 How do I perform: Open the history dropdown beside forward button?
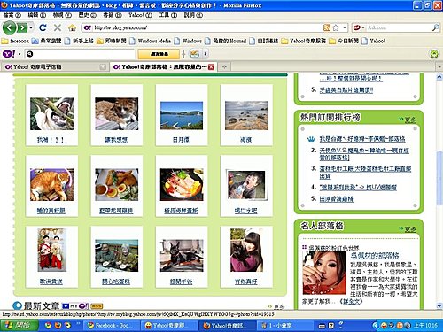click(31, 27)
